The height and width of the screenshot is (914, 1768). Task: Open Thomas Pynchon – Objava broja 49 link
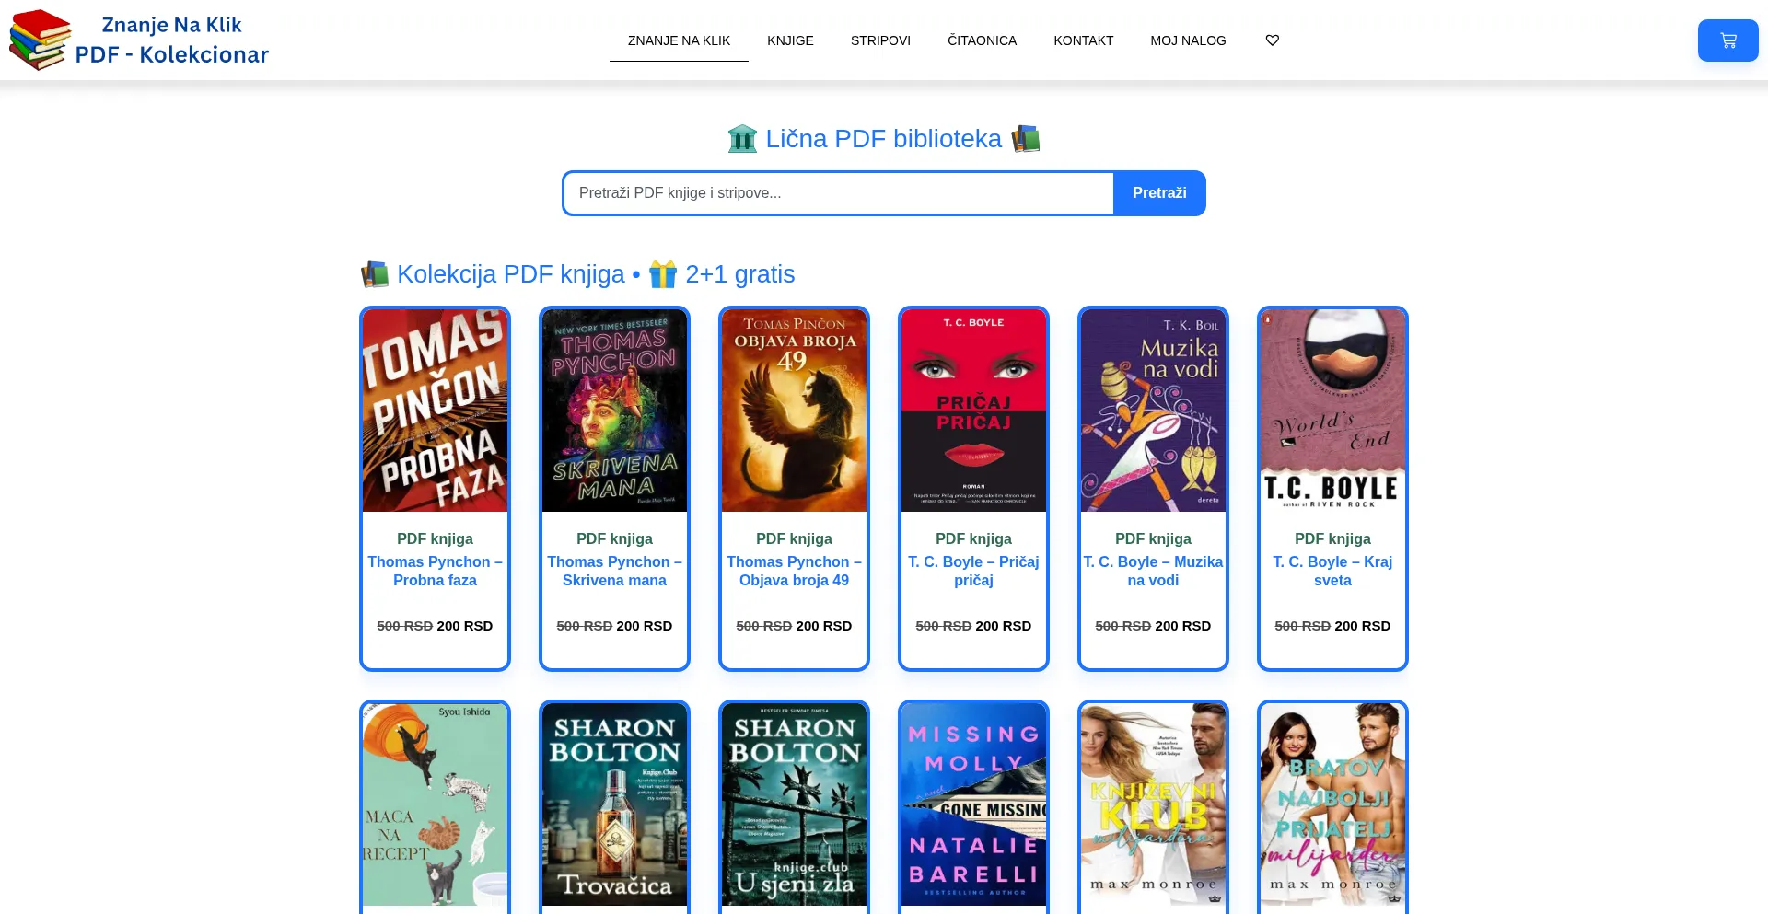794,571
